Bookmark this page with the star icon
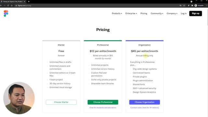Viewport: 208px width, 117px height. pyautogui.click(x=184, y=6)
